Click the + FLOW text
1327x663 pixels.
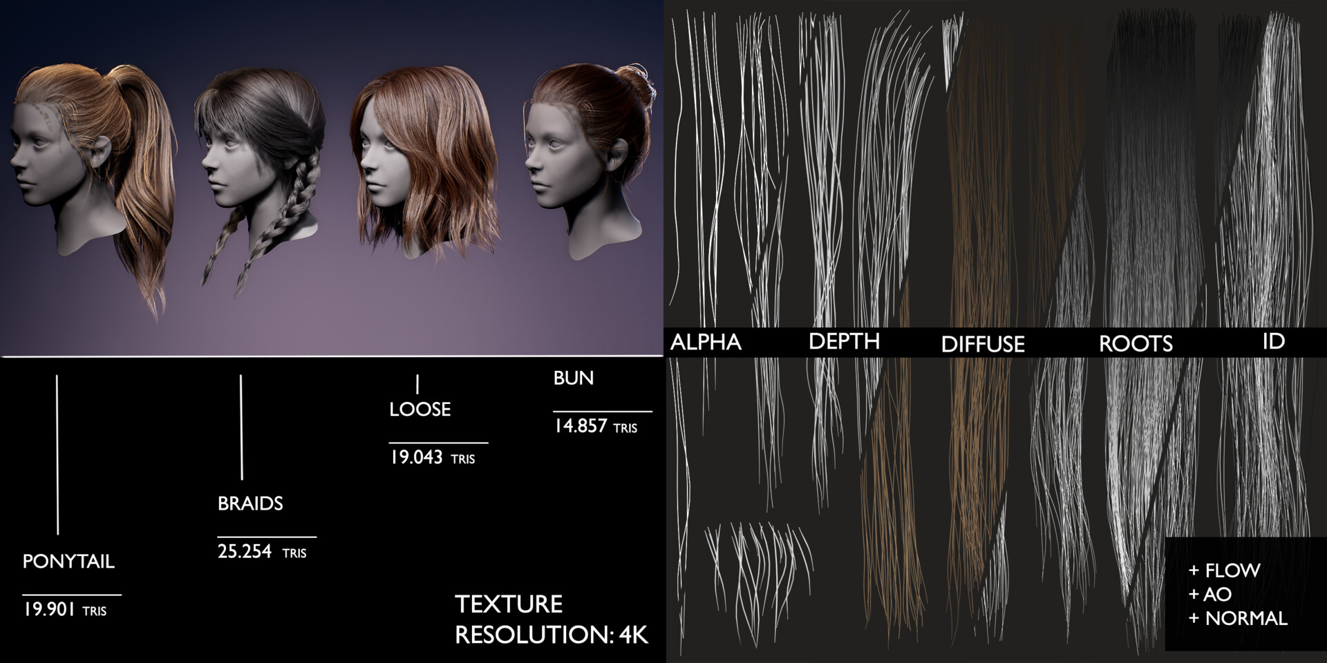click(1224, 570)
